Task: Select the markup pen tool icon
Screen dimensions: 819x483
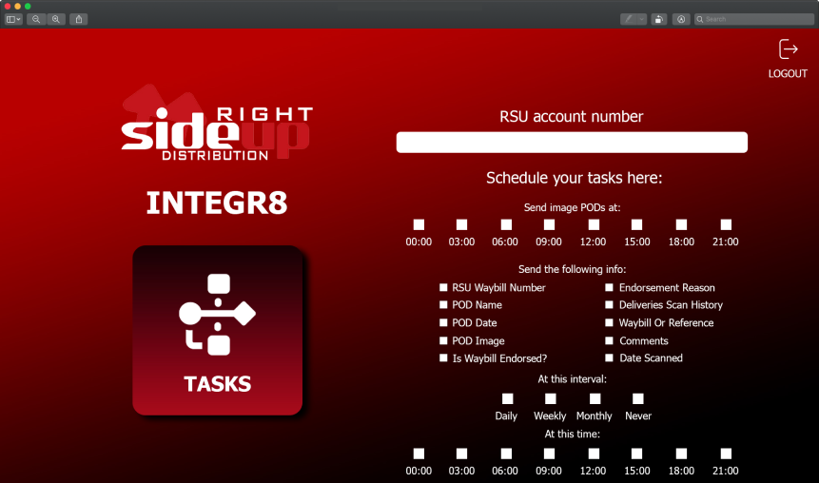Action: click(629, 19)
